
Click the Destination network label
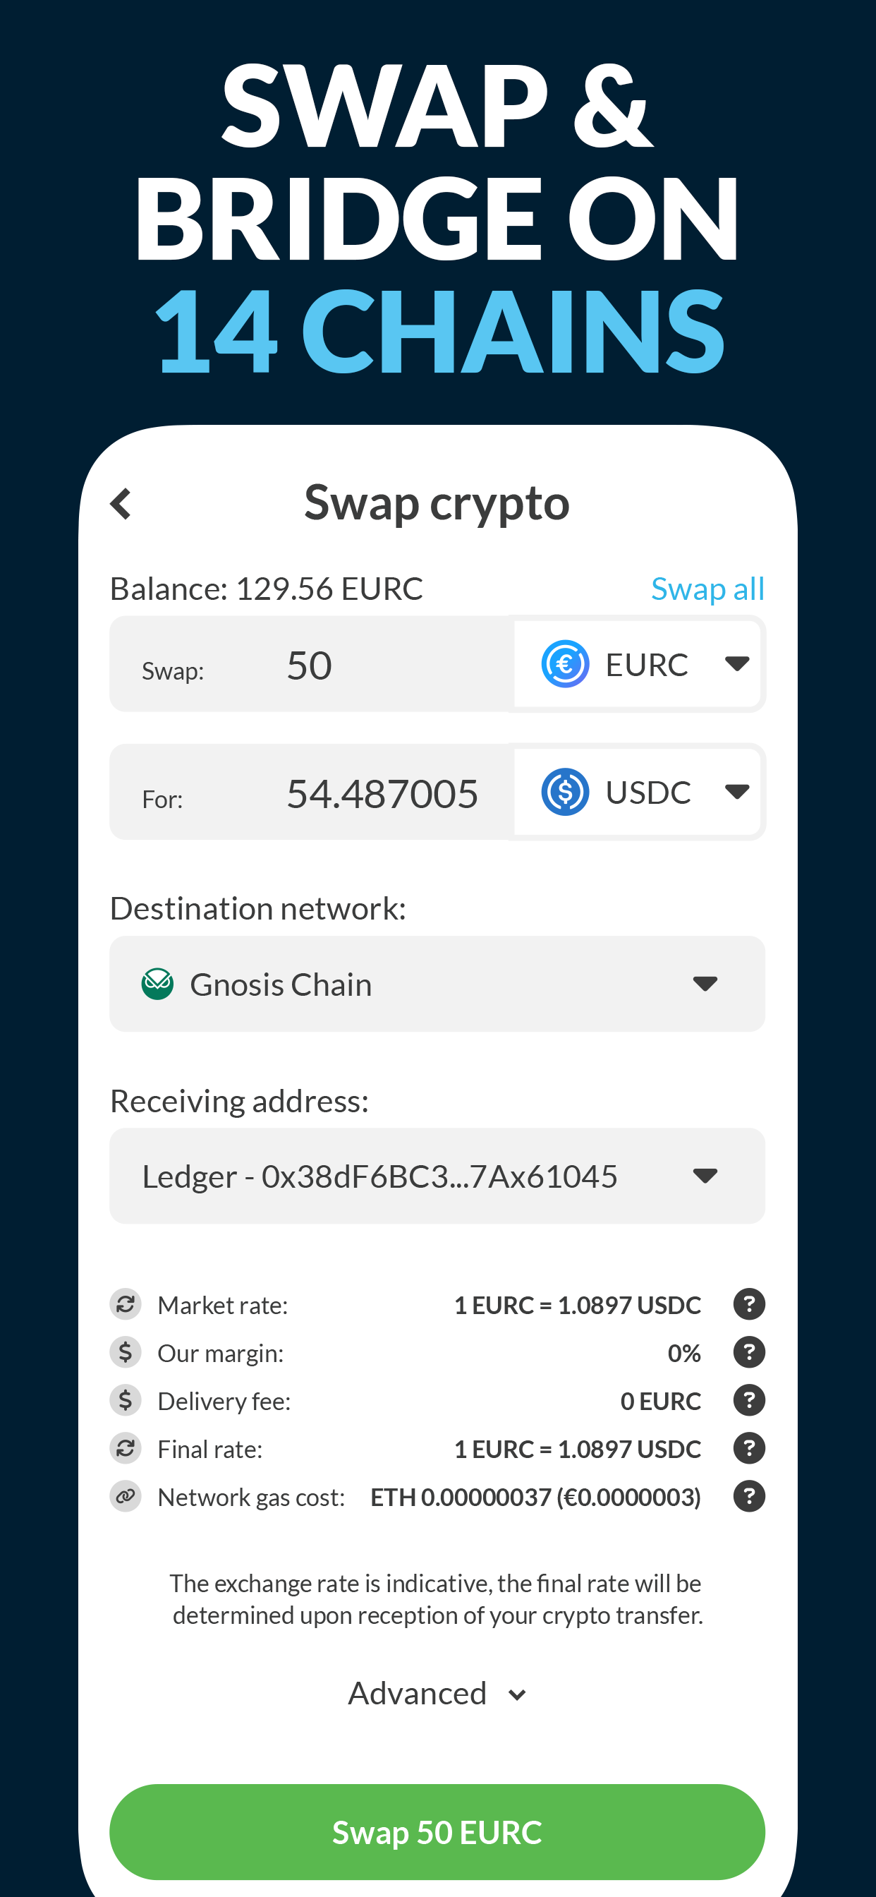(257, 909)
